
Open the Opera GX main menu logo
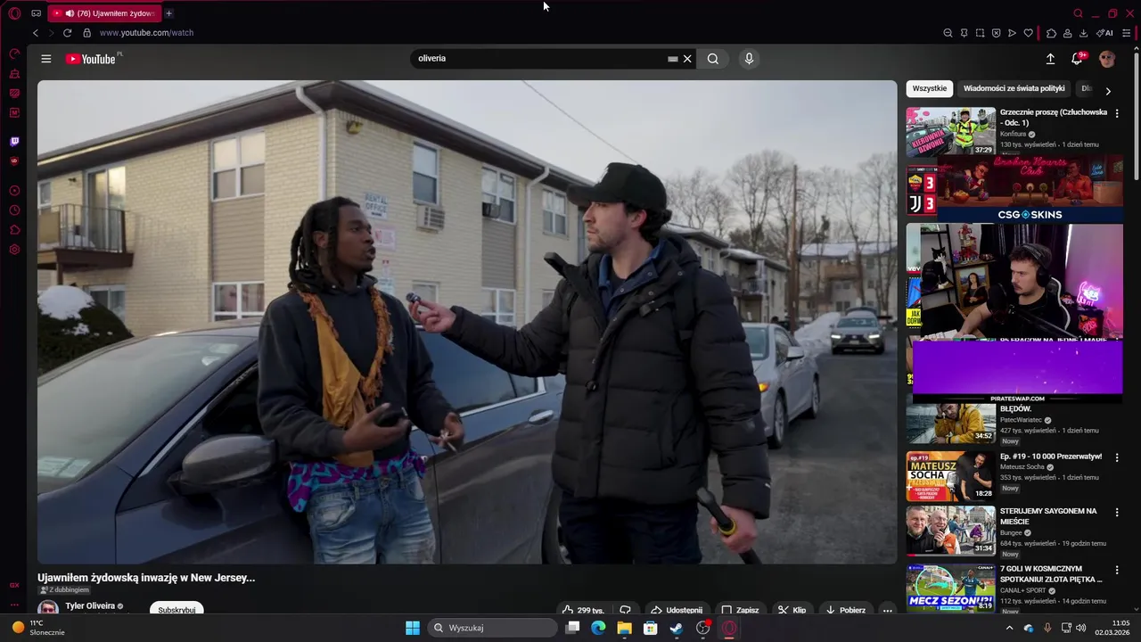click(x=14, y=13)
